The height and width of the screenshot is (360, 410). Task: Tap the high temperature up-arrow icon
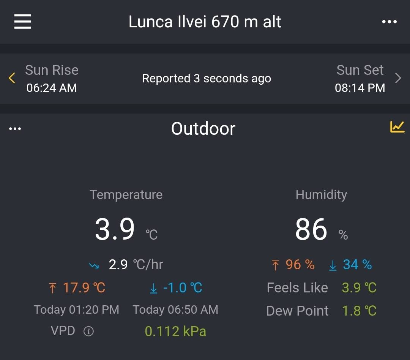pyautogui.click(x=52, y=288)
